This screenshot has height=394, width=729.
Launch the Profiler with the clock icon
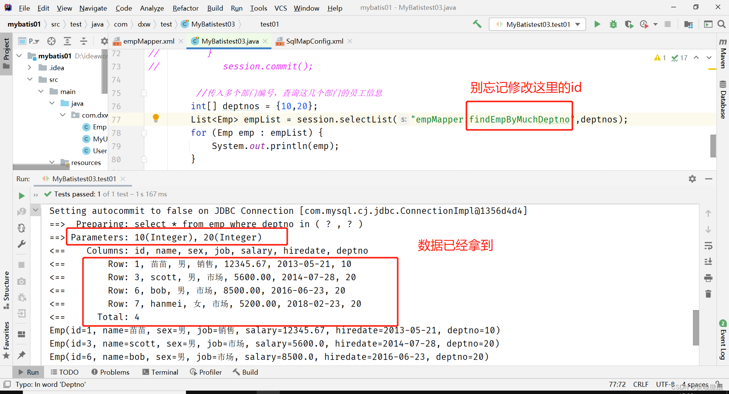pos(644,24)
